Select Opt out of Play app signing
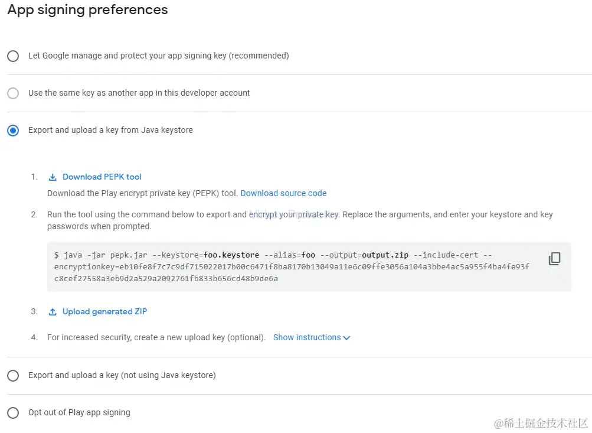Screen dimensions: 592x433 (x=13, y=413)
